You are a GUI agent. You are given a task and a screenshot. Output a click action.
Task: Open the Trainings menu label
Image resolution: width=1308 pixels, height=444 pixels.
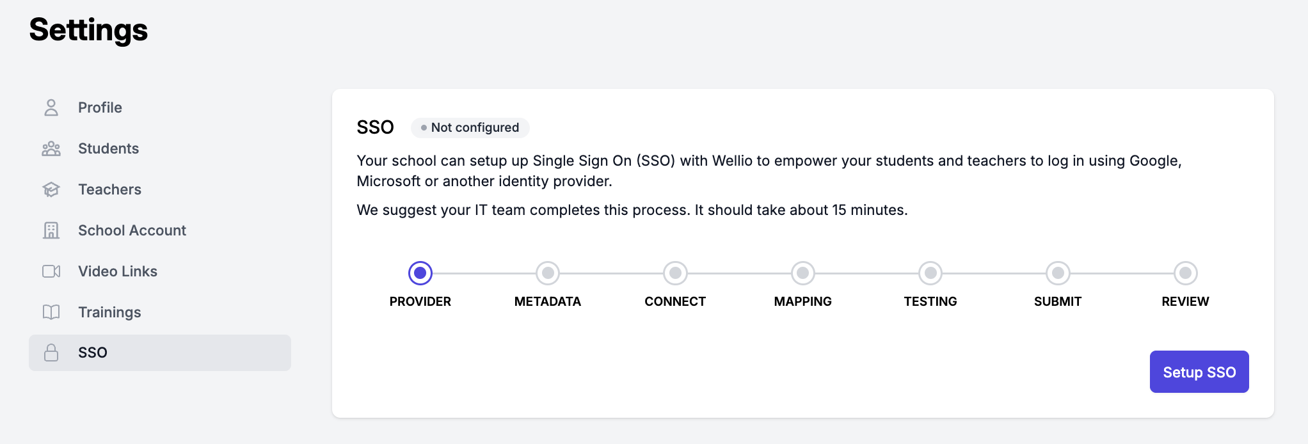coord(109,312)
